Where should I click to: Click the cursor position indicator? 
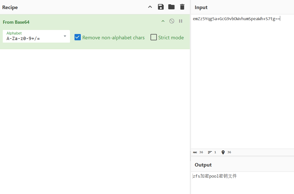coord(226,152)
